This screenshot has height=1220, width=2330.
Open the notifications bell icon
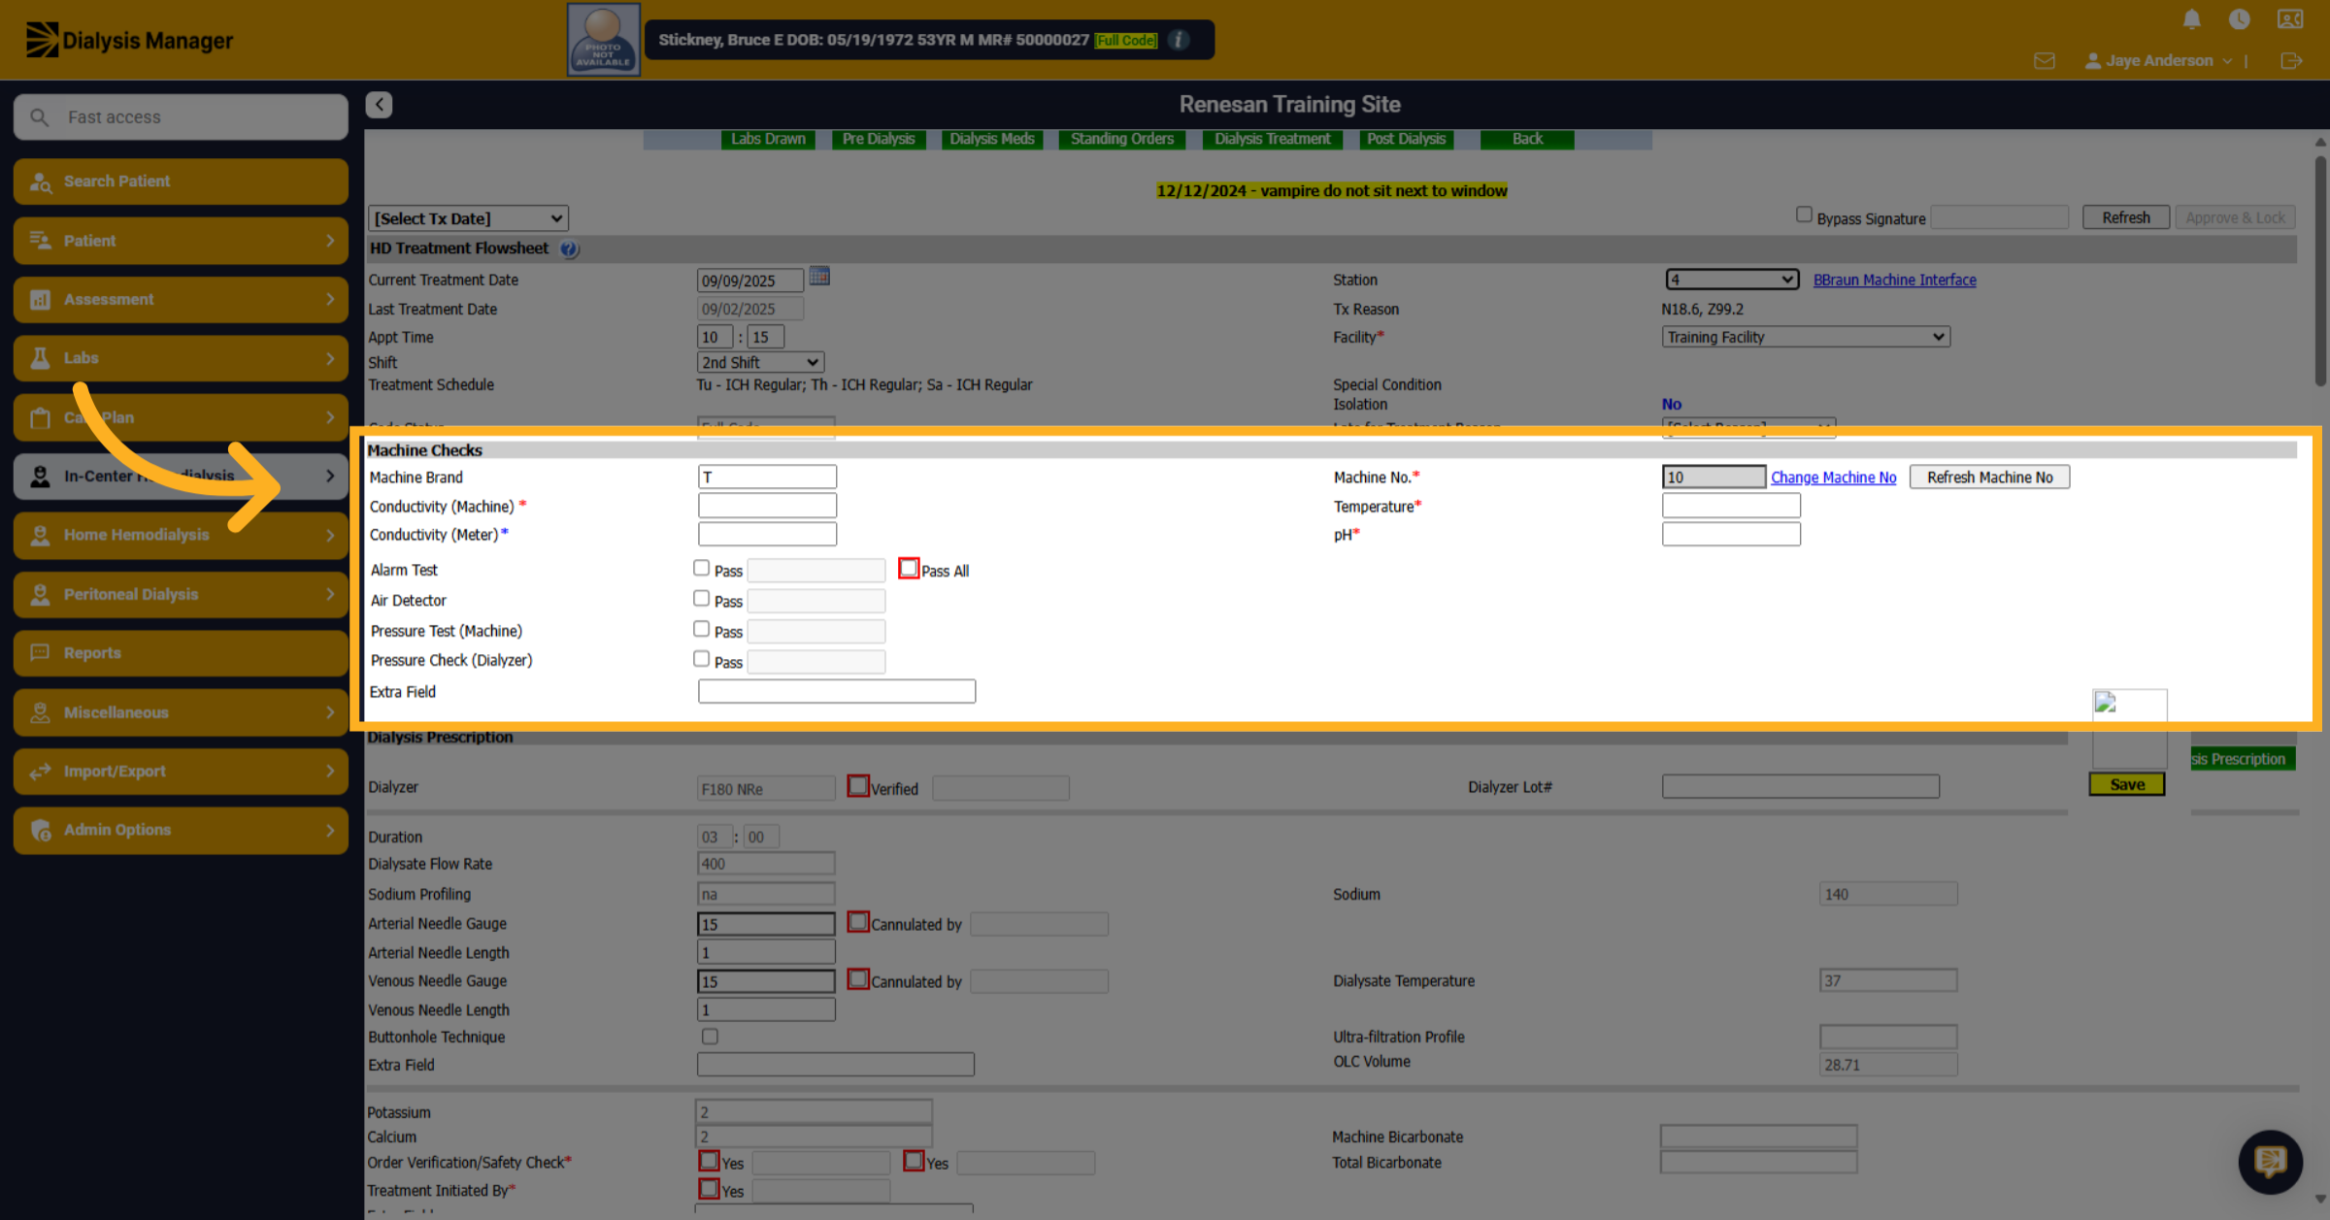tap(2191, 19)
